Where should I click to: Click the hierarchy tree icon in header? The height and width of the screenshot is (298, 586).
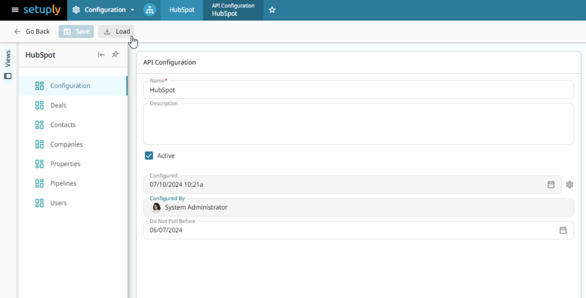(149, 10)
